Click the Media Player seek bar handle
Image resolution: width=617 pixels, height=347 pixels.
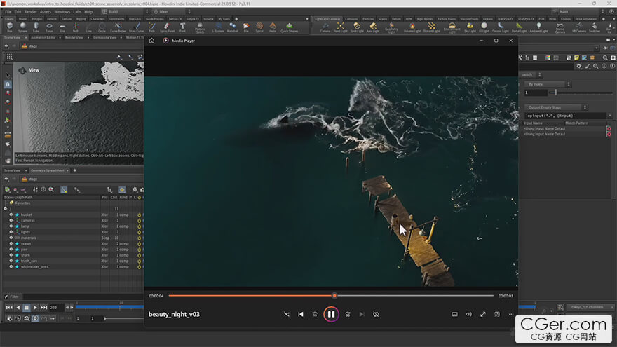334,295
